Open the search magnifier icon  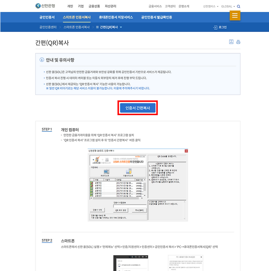coord(238,6)
